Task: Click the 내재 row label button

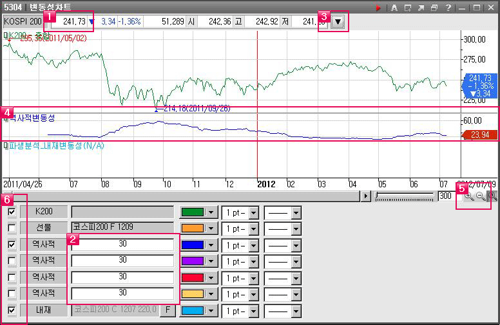Action: point(44,310)
